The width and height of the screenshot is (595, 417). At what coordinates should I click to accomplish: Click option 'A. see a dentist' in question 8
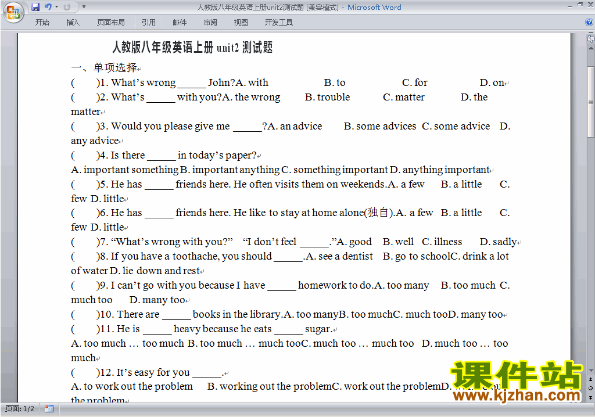click(339, 256)
